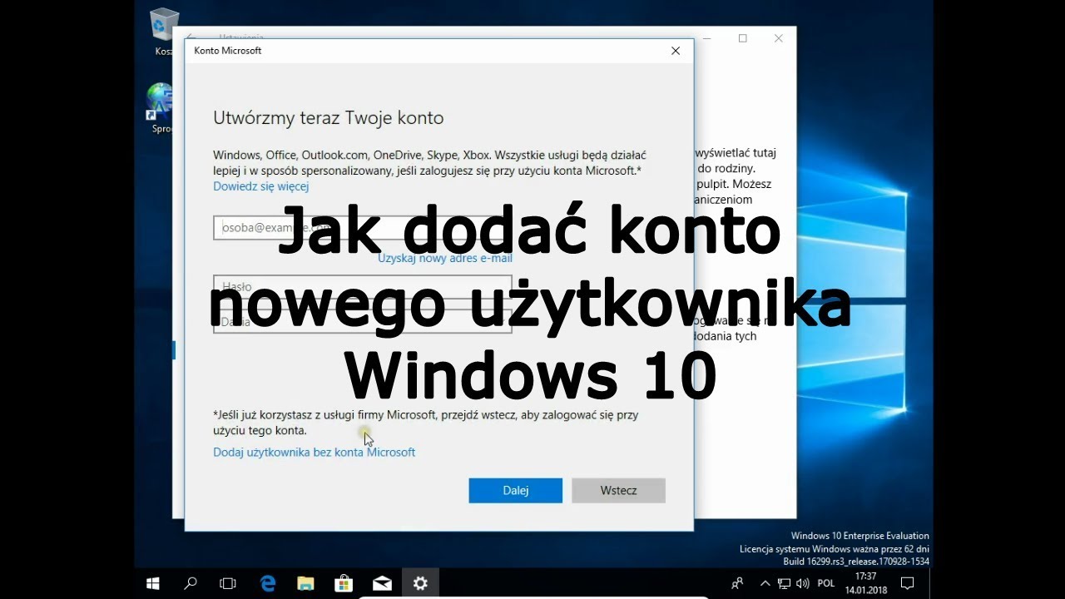The height and width of the screenshot is (599, 1065).
Task: Open network status tray icon
Action: pos(785,583)
